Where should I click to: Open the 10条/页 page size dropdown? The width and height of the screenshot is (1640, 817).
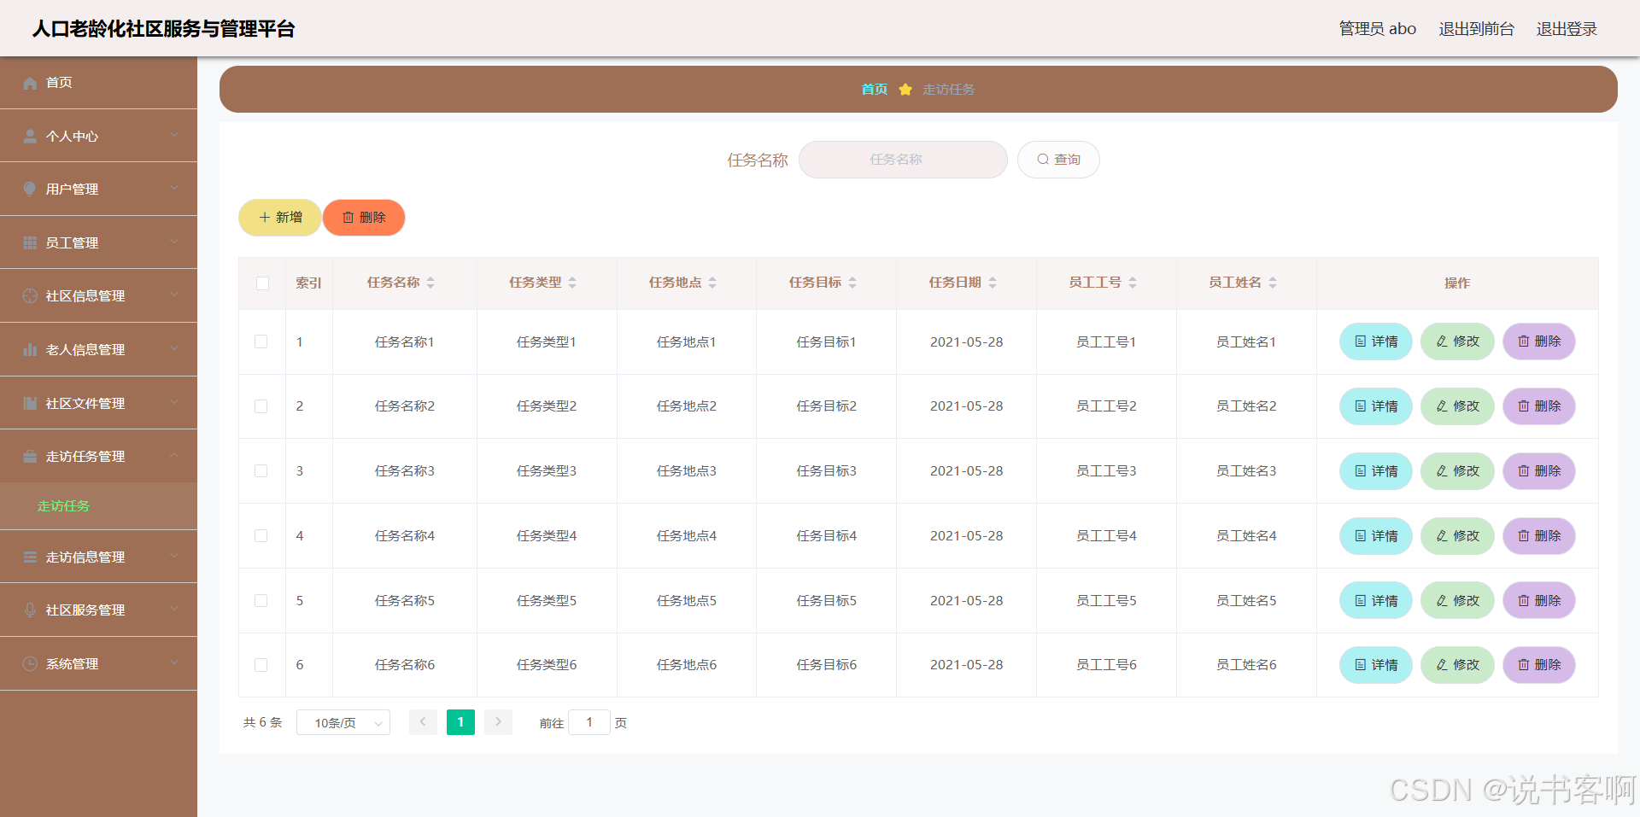click(x=343, y=722)
